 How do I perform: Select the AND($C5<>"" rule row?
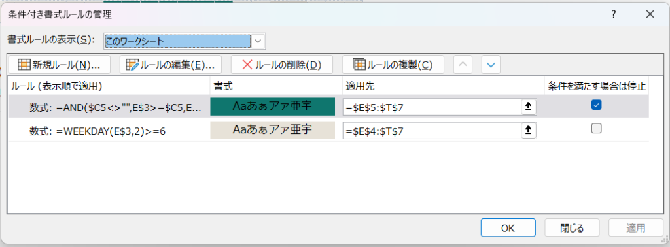pyautogui.click(x=328, y=107)
